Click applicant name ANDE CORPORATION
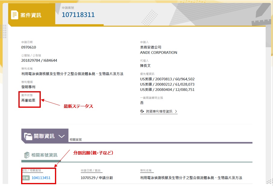 click(159, 53)
